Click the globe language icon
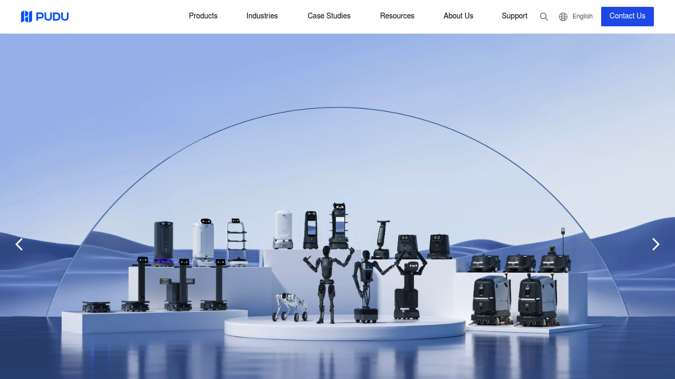 click(x=563, y=16)
